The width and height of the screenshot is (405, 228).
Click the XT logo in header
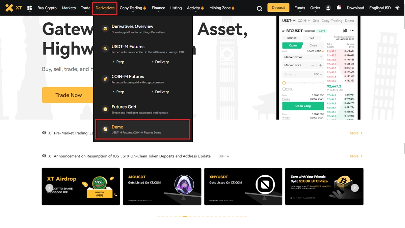(13, 8)
